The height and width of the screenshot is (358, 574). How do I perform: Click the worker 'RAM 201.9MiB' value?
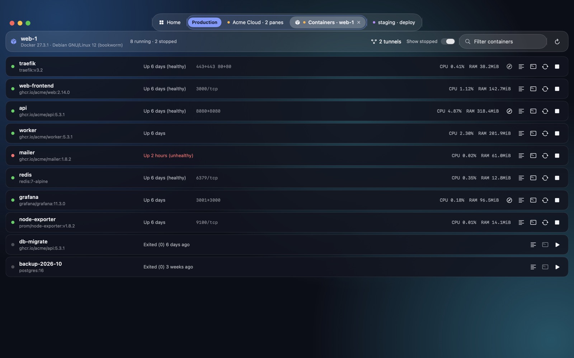coord(494,133)
